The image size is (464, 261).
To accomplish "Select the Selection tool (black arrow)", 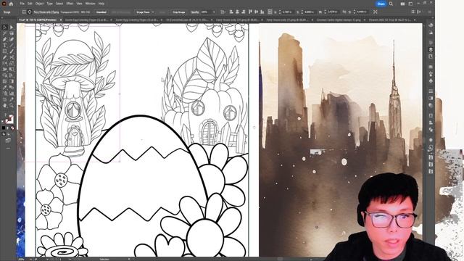I will (x=5, y=28).
